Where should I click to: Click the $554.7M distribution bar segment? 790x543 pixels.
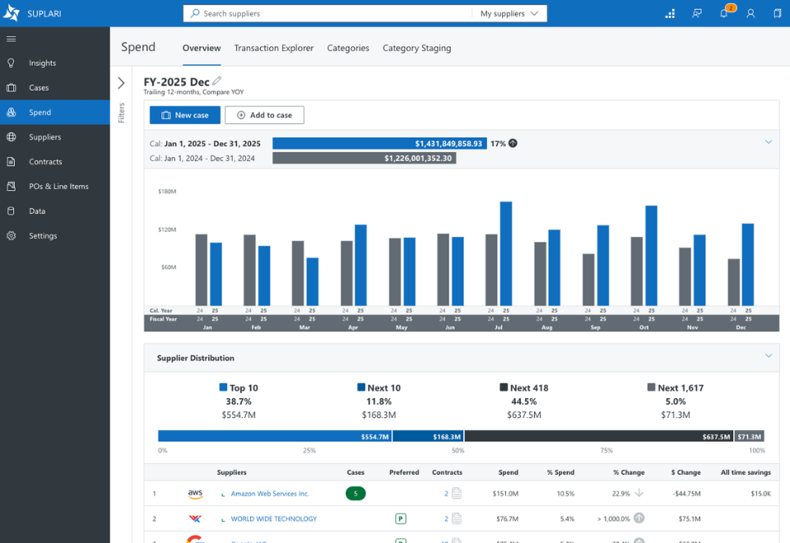(275, 436)
